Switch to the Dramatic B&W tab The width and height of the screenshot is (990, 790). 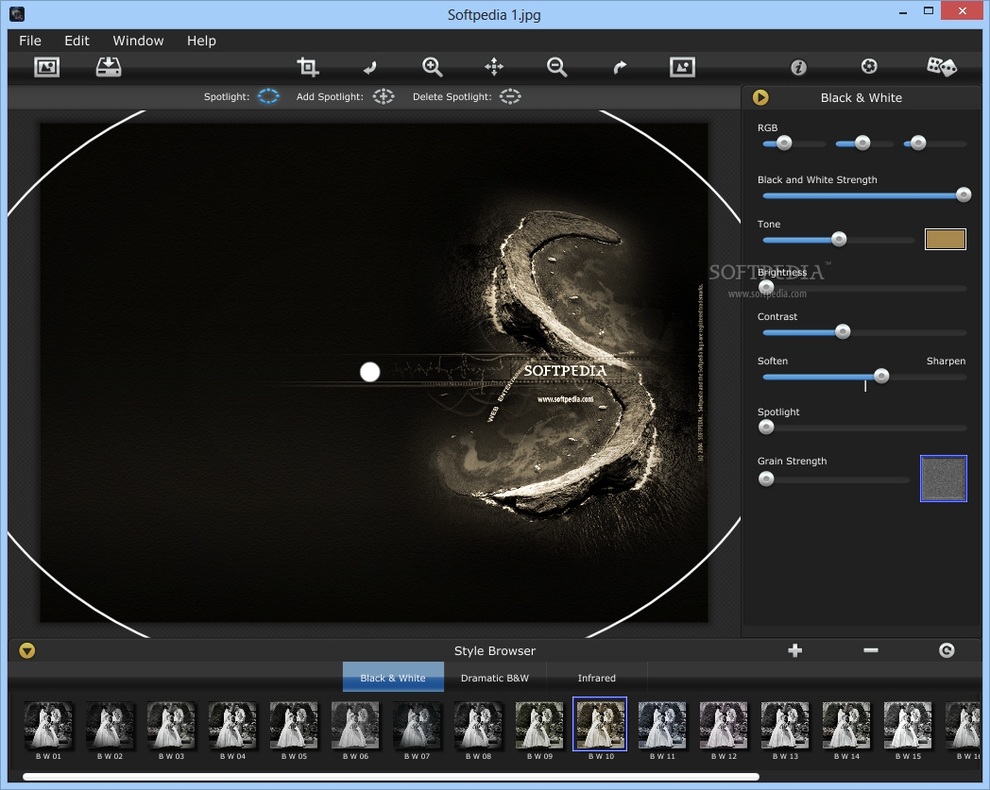point(495,678)
